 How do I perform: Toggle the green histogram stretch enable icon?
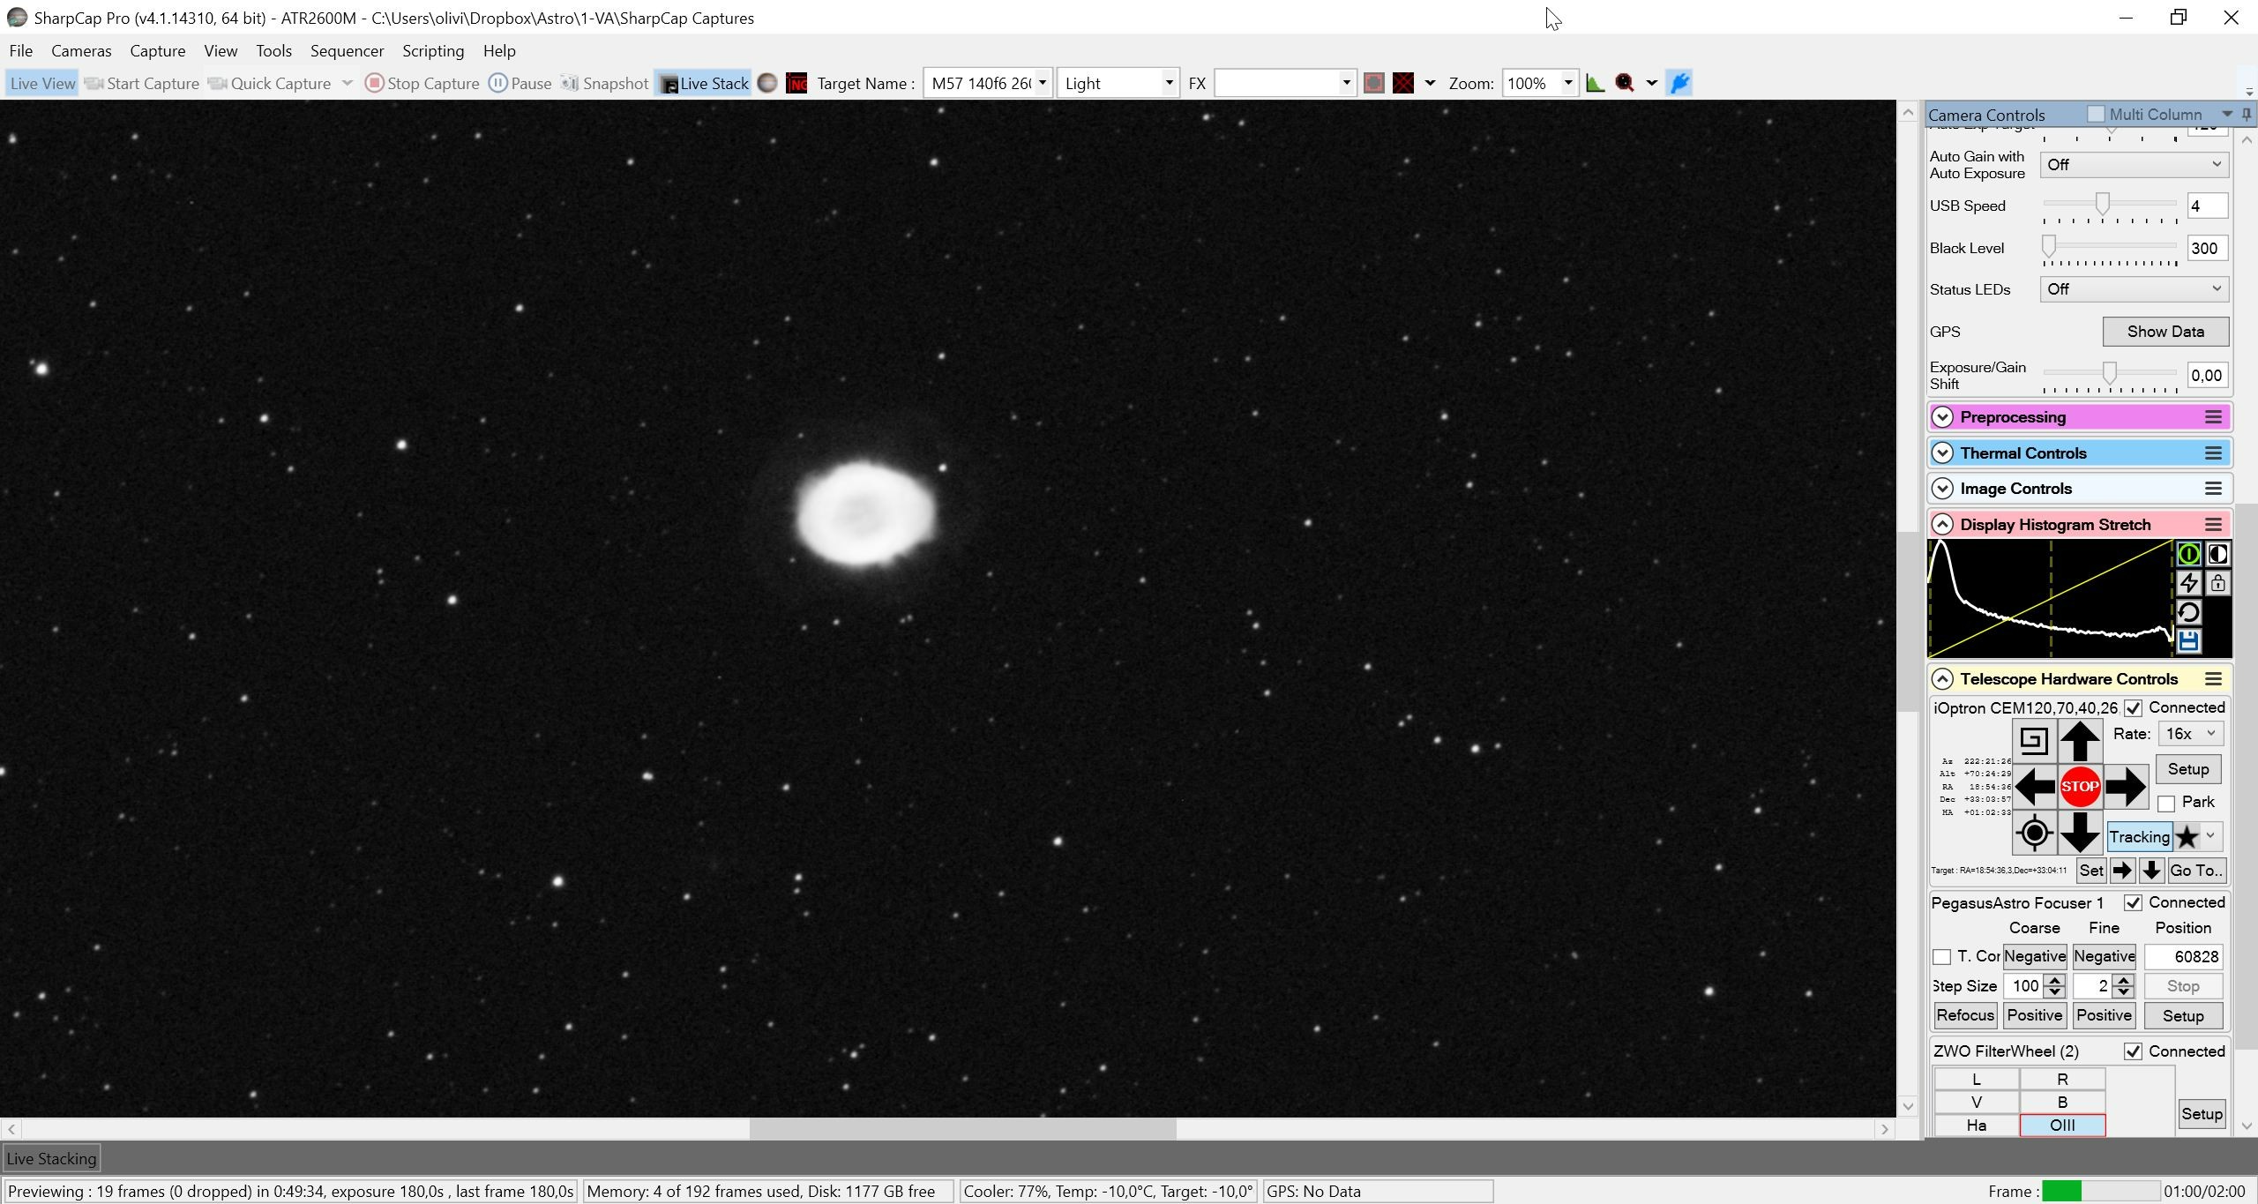pos(2188,554)
